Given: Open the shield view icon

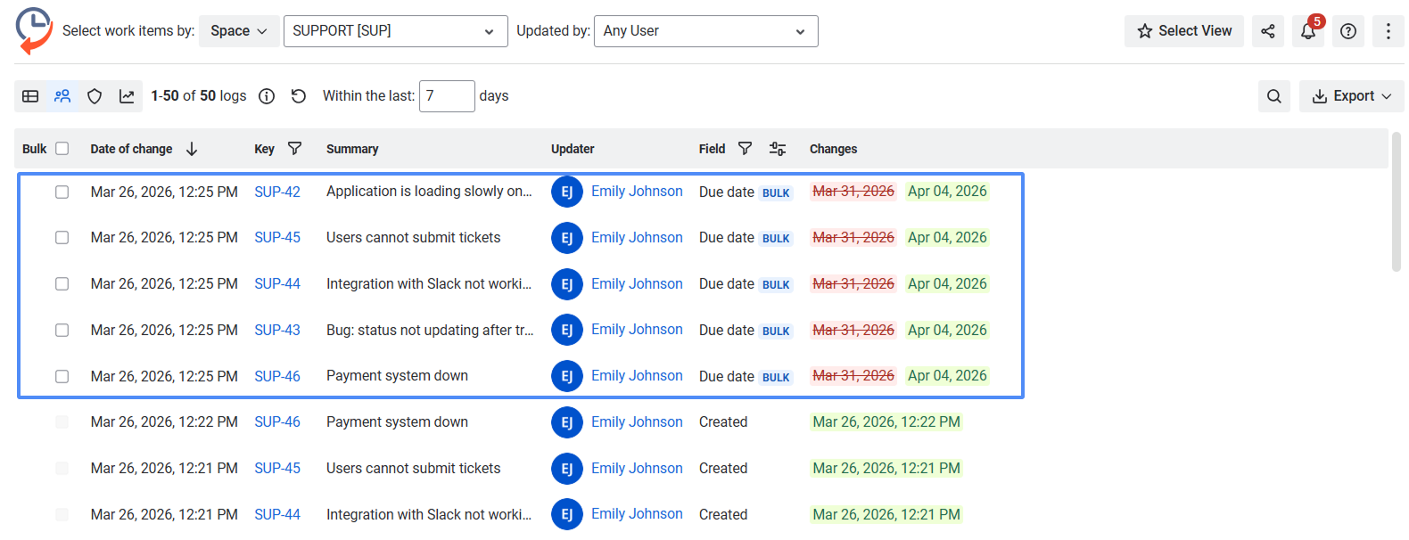Looking at the screenshot, I should (95, 96).
